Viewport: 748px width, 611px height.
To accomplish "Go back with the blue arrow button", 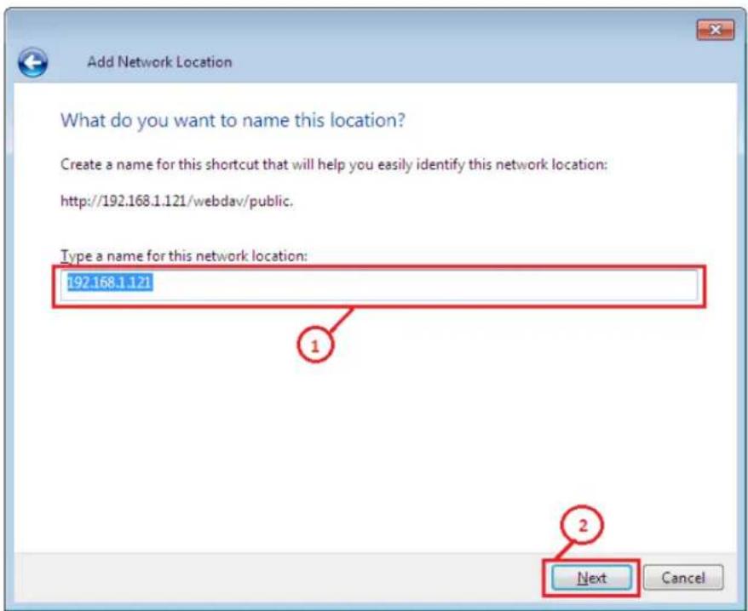I will click(x=33, y=62).
